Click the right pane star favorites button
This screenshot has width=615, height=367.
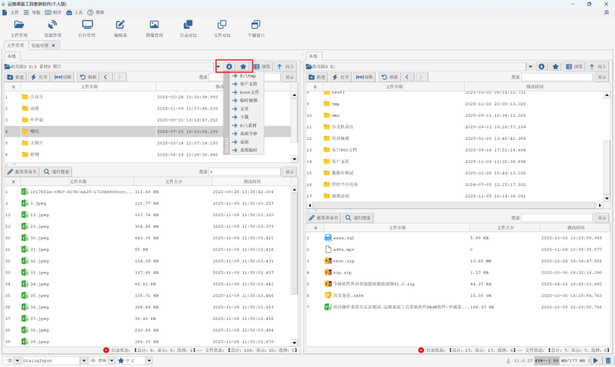coord(555,67)
